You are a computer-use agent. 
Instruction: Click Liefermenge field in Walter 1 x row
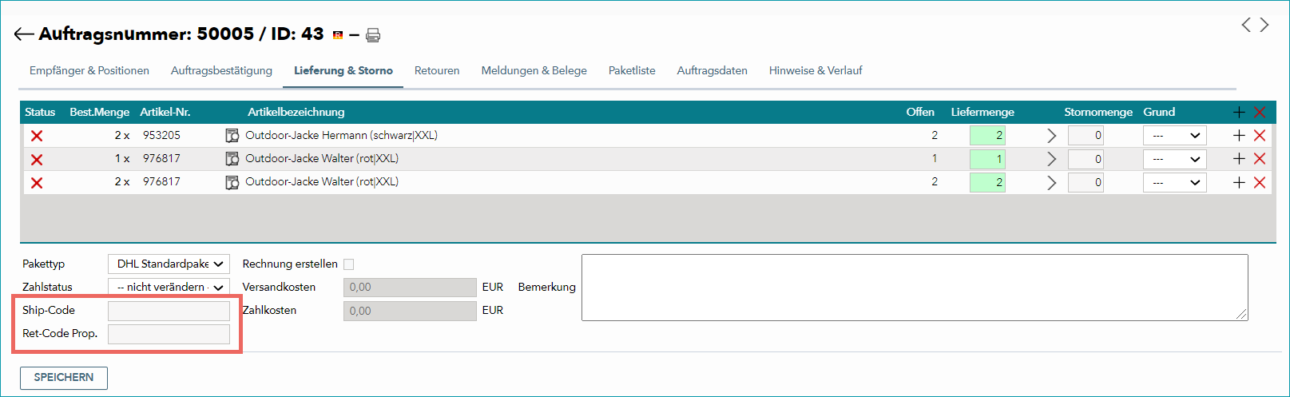pyautogui.click(x=987, y=159)
